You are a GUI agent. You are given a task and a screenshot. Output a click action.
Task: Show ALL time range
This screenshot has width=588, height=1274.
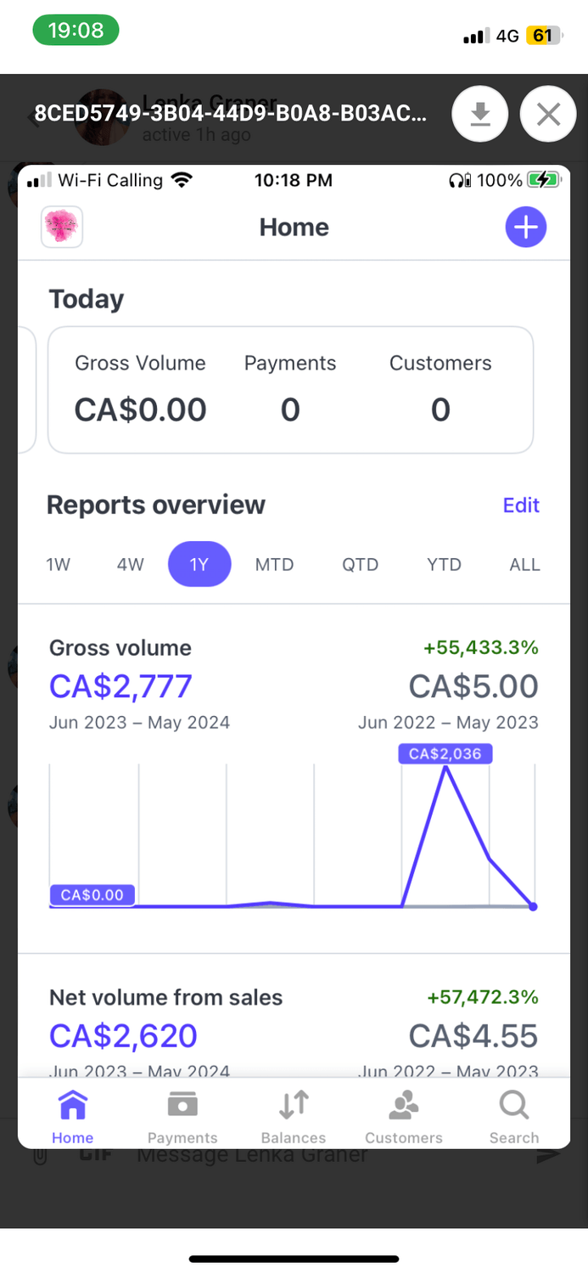524,565
